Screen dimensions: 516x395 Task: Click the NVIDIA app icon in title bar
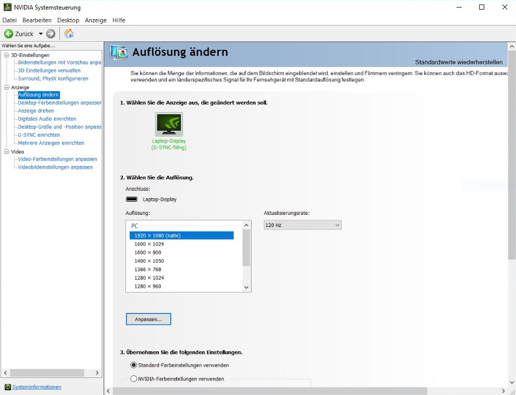(7, 7)
